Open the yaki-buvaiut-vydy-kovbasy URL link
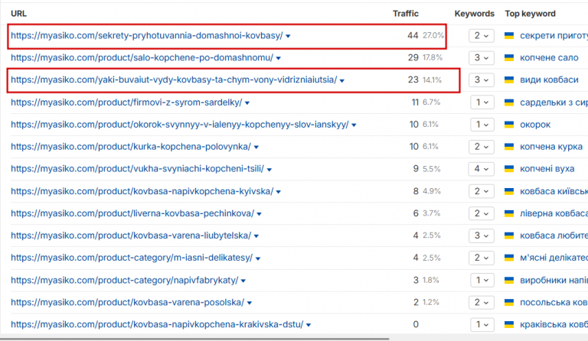588x341 pixels. [174, 80]
